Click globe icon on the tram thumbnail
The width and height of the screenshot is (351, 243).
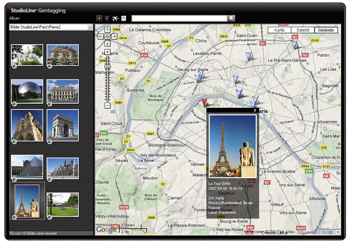tap(50, 217)
